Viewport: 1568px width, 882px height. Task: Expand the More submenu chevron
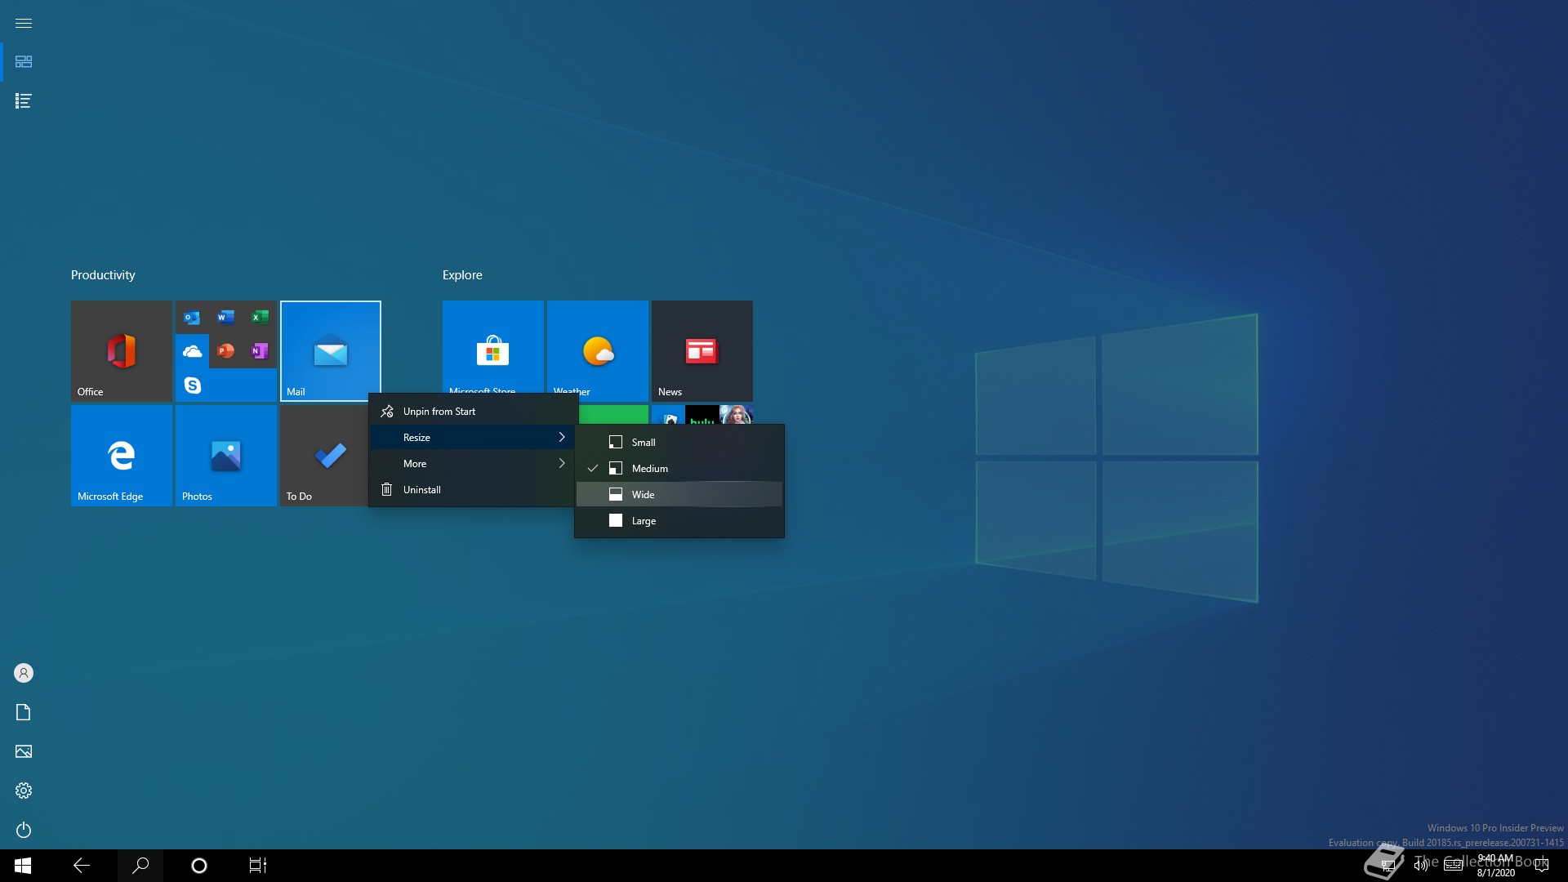pyautogui.click(x=562, y=464)
